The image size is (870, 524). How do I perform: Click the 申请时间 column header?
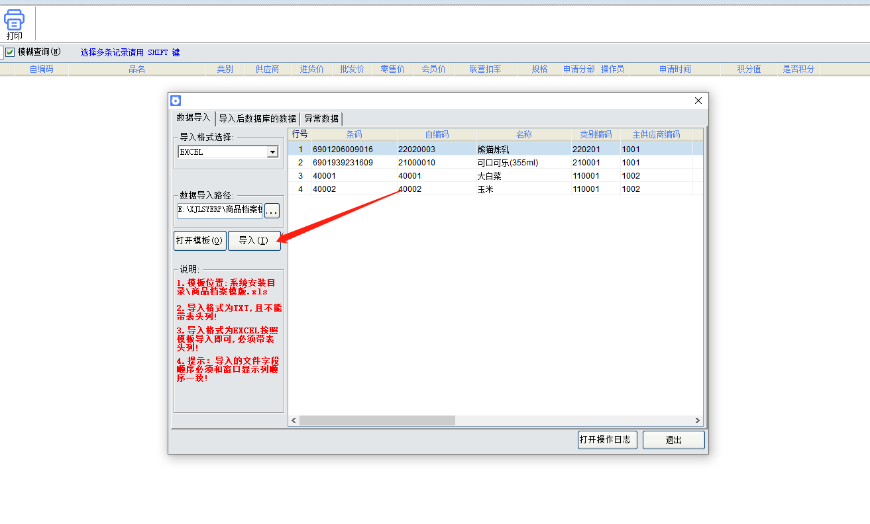coord(675,69)
